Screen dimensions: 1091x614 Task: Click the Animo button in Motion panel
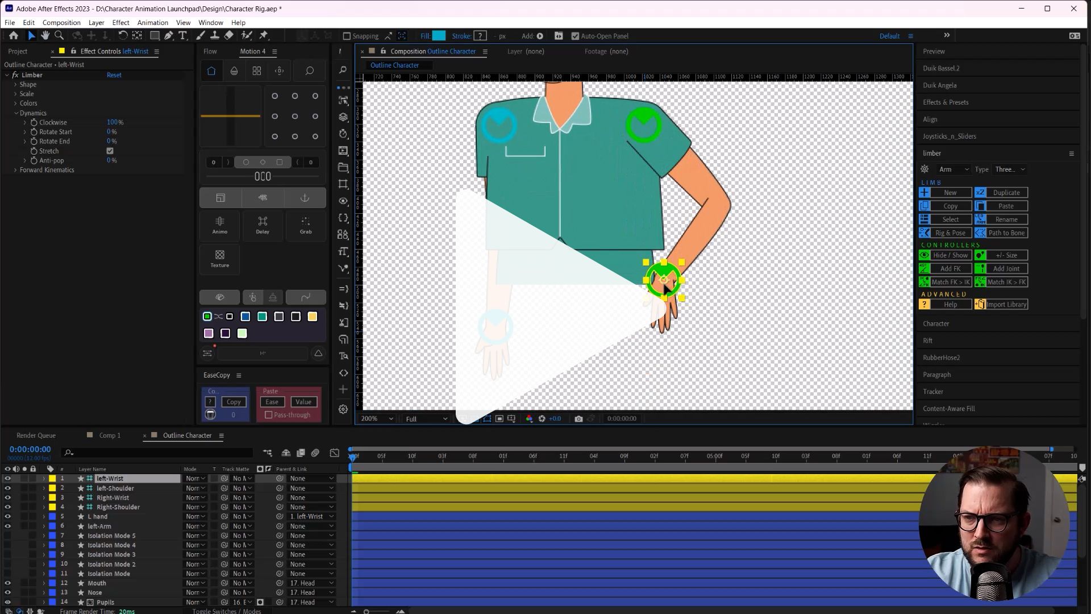[x=220, y=225]
